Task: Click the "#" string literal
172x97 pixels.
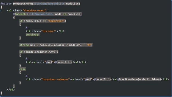Action: [x=89, y=45]
